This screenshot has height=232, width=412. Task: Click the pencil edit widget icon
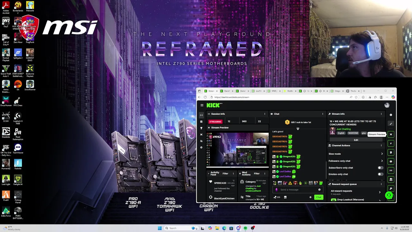tap(391, 124)
